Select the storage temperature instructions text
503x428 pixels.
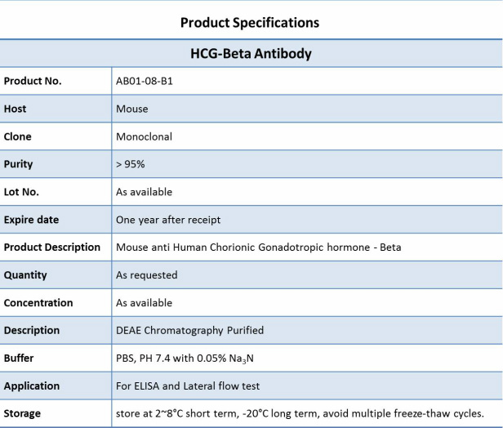pyautogui.click(x=300, y=413)
